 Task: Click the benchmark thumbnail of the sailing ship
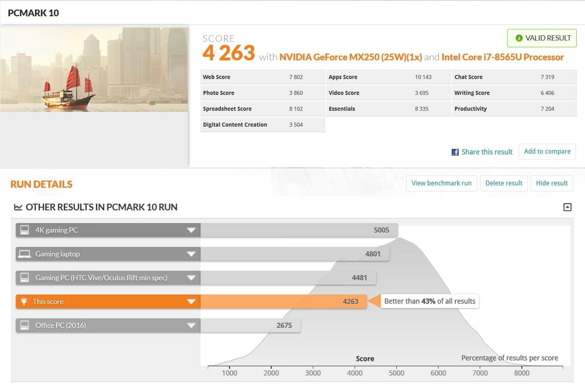click(x=94, y=69)
